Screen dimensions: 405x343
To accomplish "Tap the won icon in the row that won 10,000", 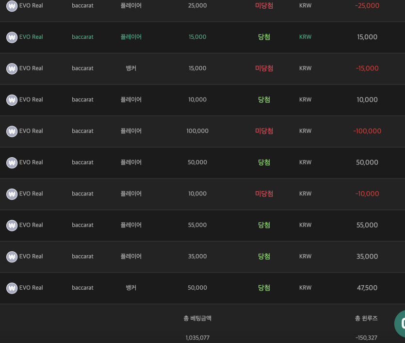I will coord(12,100).
